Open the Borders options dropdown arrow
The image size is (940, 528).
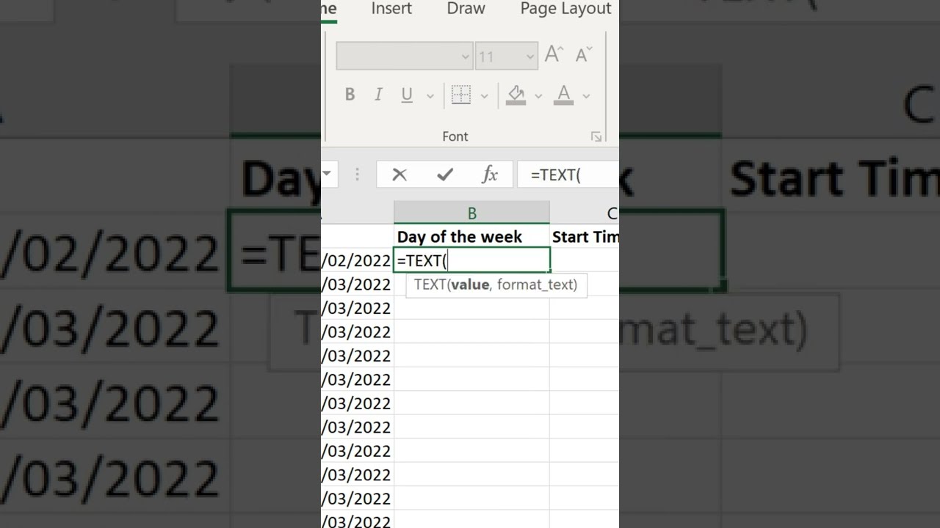pyautogui.click(x=484, y=95)
